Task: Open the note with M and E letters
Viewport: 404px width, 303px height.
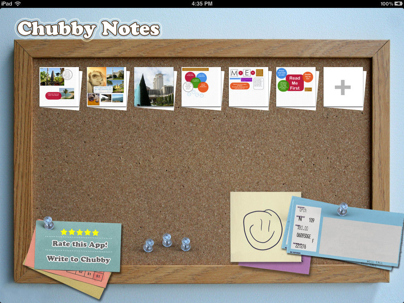Action: tap(249, 87)
